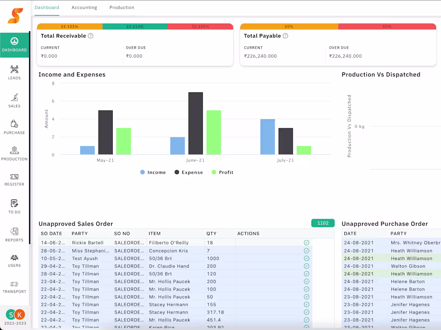The image size is (441, 330).
Task: Select the Sales icon in sidebar
Action: 14,100
